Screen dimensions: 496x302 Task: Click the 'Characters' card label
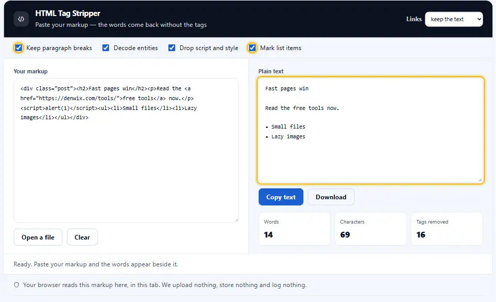pyautogui.click(x=352, y=222)
